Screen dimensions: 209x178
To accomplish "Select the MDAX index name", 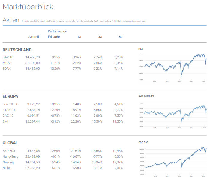I will (x=7, y=63).
